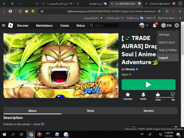Dislike the game with thumbs down
184x138 pixels.
click(173, 94)
